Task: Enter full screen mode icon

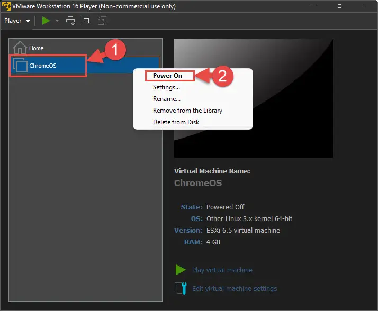Action: [x=86, y=21]
